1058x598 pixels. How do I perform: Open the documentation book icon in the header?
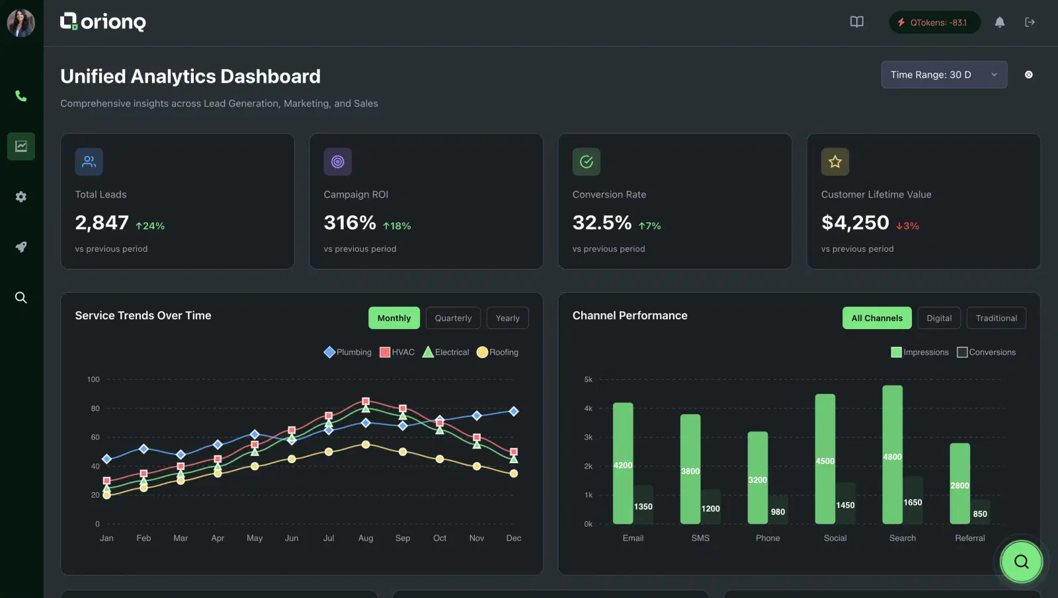(856, 22)
